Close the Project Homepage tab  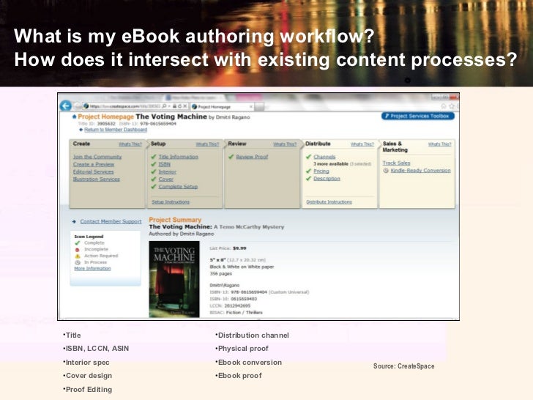point(251,107)
